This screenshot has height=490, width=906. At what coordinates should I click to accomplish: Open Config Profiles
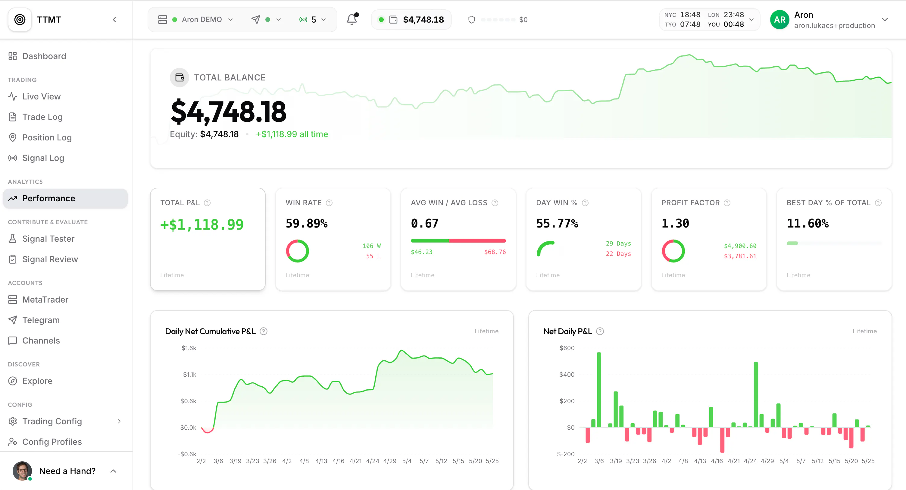[65, 442]
